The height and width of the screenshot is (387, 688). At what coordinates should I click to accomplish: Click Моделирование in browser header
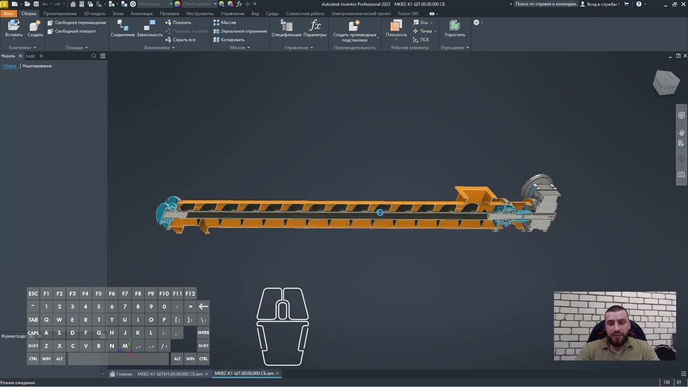(x=37, y=66)
